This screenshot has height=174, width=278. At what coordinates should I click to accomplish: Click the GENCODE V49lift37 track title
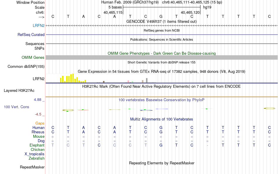[161, 21]
